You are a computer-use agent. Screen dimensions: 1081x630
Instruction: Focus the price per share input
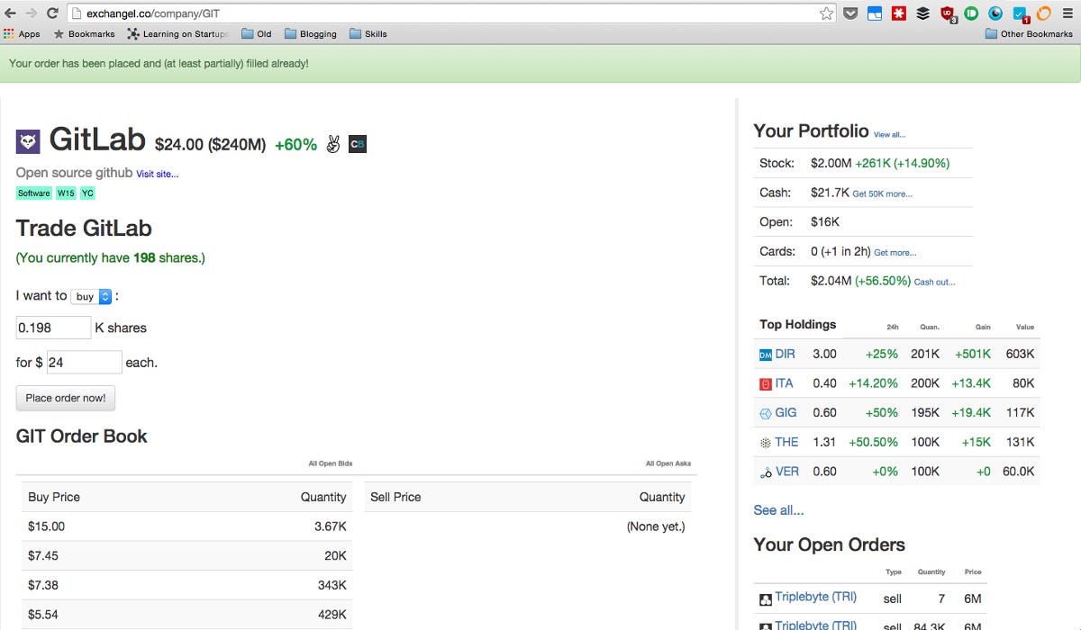85,363
